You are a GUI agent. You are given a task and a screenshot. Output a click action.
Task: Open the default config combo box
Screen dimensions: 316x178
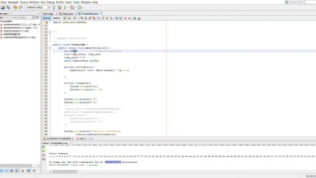coord(38,7)
